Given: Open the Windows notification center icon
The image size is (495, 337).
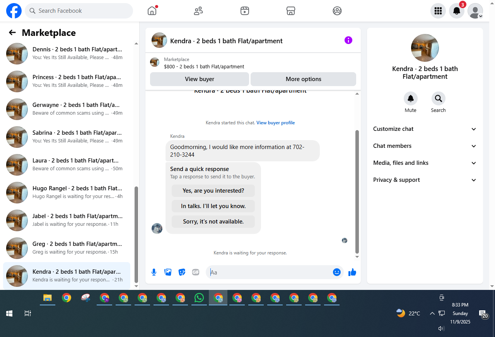Looking at the screenshot, I should tap(483, 314).
